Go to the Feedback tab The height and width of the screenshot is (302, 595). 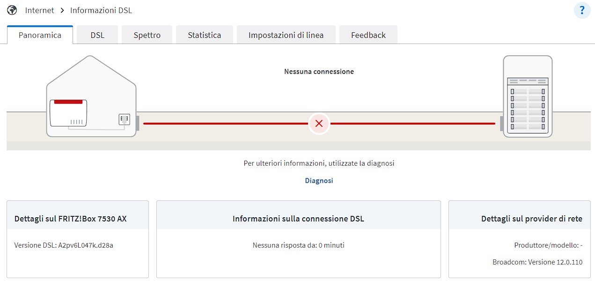tap(368, 35)
